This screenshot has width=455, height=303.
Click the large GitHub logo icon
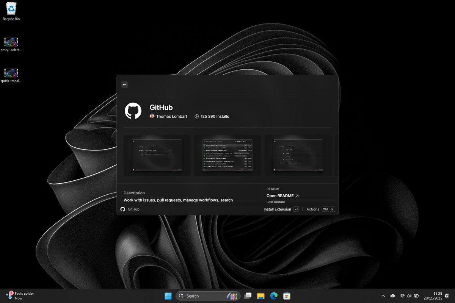click(x=133, y=111)
